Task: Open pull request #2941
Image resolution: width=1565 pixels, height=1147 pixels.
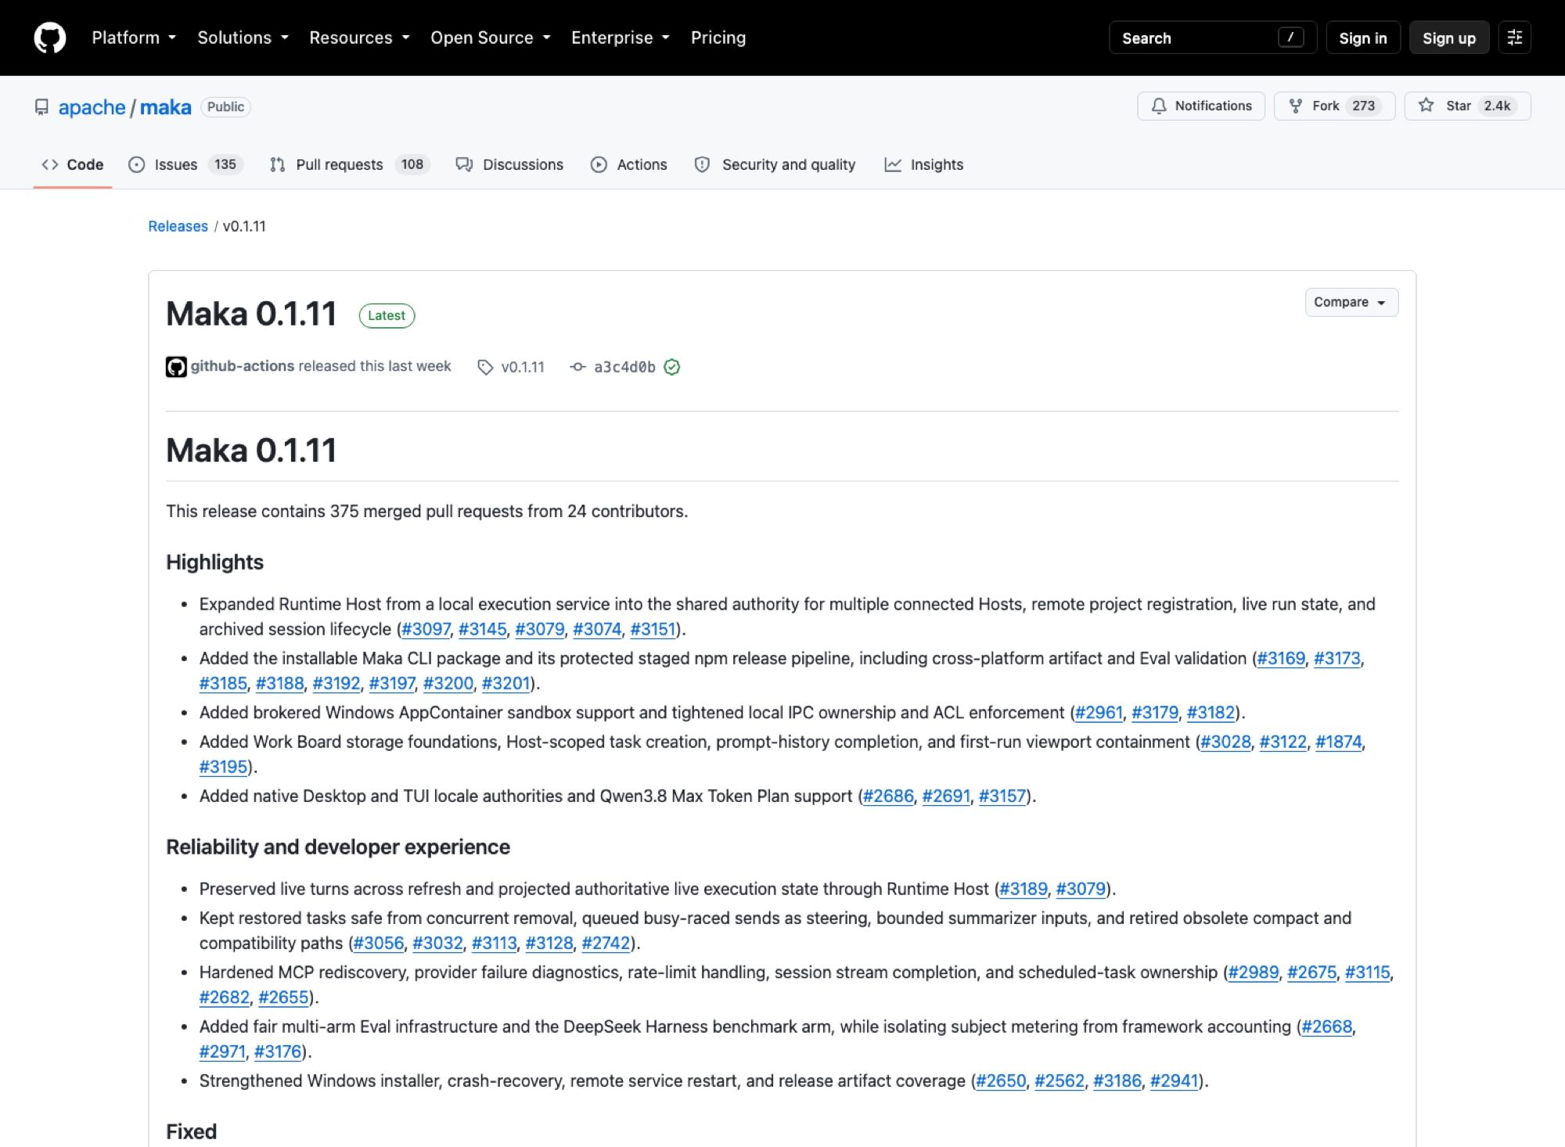Action: [x=1174, y=1080]
